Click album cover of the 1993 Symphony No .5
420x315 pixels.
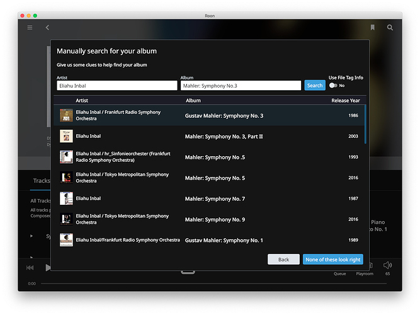66,157
